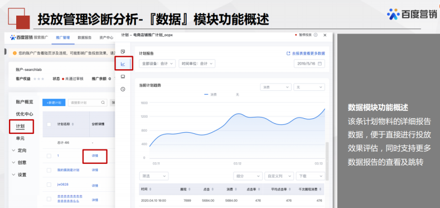440x208 pixels.
Task: Open the data chart icon in side panel
Action: 123,64
